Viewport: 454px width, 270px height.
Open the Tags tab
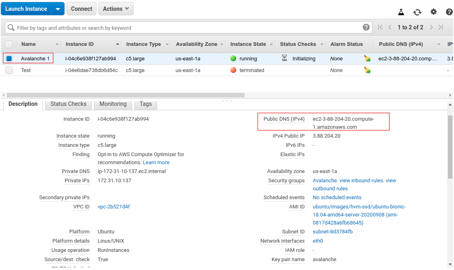145,104
